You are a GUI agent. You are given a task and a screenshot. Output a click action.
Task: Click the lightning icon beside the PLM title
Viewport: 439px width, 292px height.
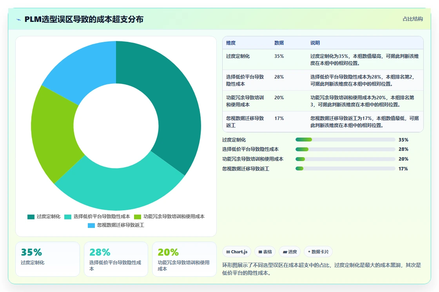[19, 20]
